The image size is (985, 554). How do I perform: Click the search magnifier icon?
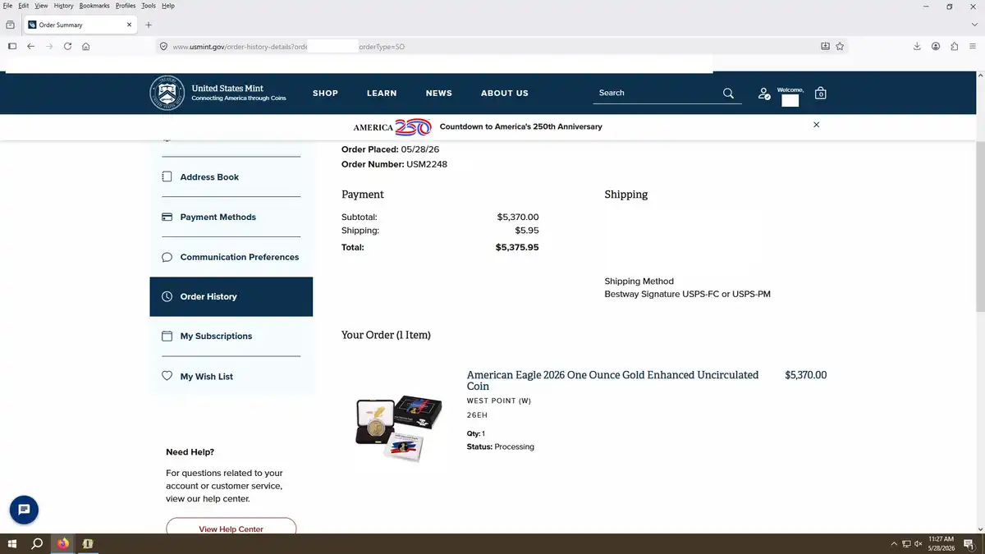(728, 94)
